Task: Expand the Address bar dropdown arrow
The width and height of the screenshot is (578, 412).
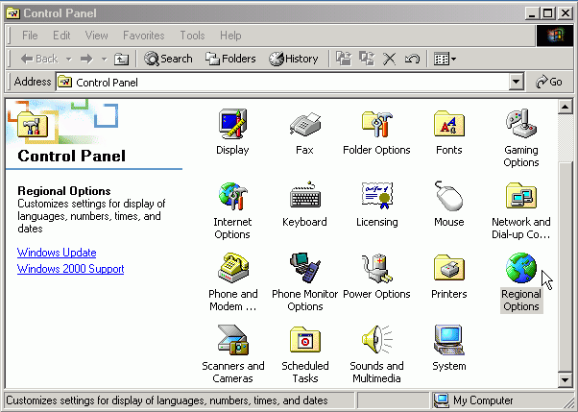Action: tap(517, 83)
